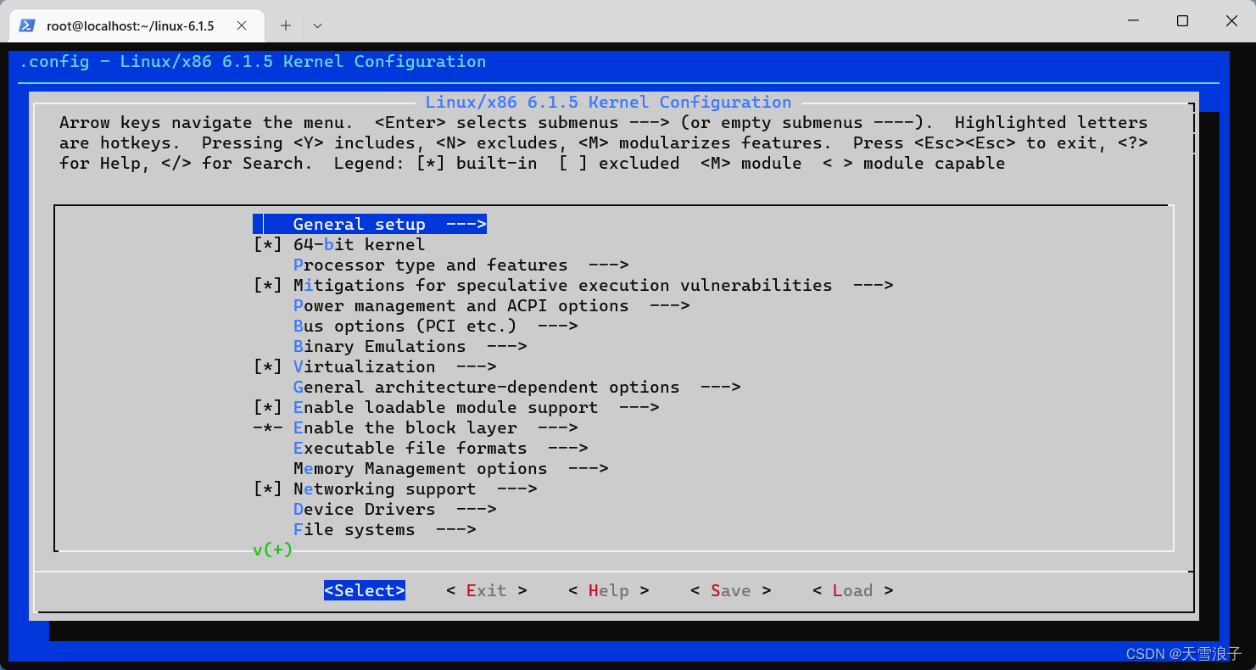
Task: Click the PowerShell icon in the terminal tab
Action: click(x=27, y=25)
